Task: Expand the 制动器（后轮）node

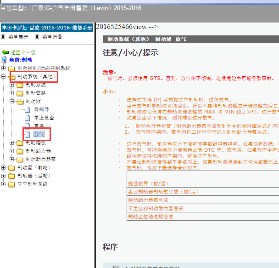Action: click(3, 176)
